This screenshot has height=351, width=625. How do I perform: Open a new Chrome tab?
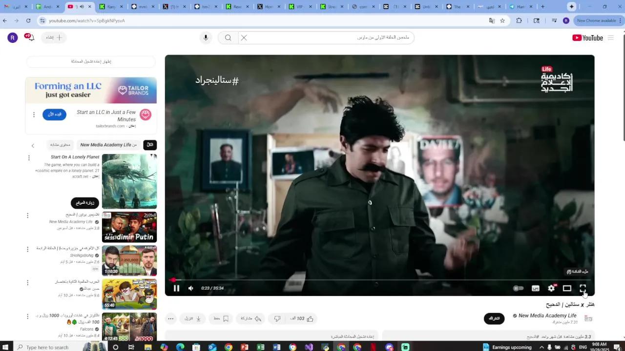[x=542, y=7]
